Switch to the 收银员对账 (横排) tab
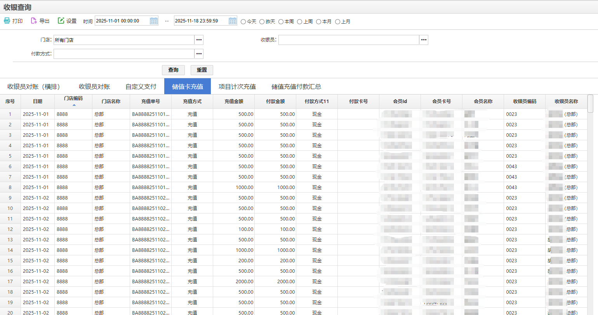The image size is (598, 315). click(x=34, y=86)
